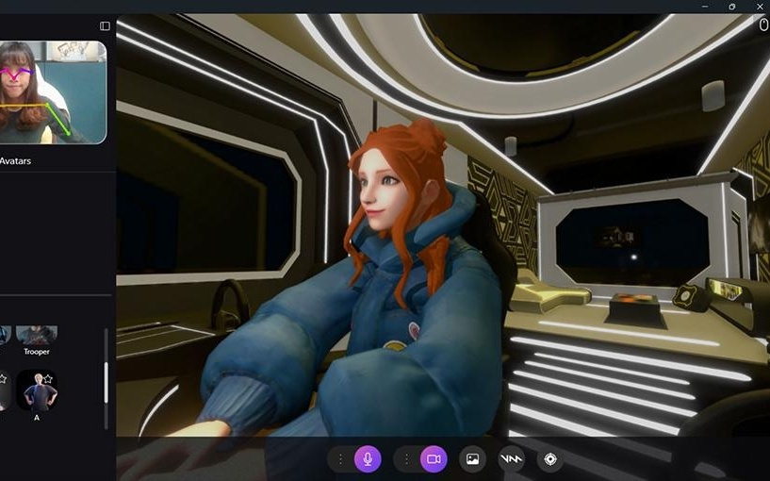Open the background image picker icon
Viewport: 770px width, 481px height.
[472, 459]
